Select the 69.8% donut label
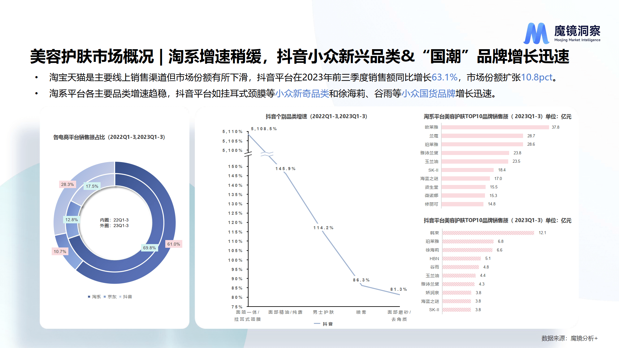The height and width of the screenshot is (348, 619). (x=149, y=248)
